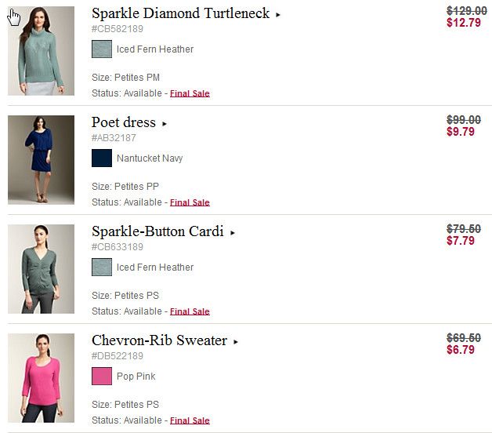The width and height of the screenshot is (492, 433).
Task: Open the Sparkle Diamond Turtleneck title
Action: pyautogui.click(x=180, y=13)
